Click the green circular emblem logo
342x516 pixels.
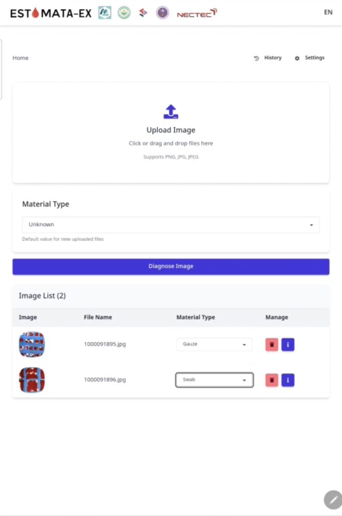click(x=124, y=13)
